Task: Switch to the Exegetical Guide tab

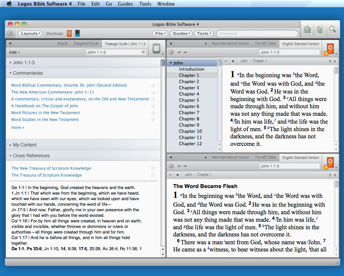Action: [86, 43]
